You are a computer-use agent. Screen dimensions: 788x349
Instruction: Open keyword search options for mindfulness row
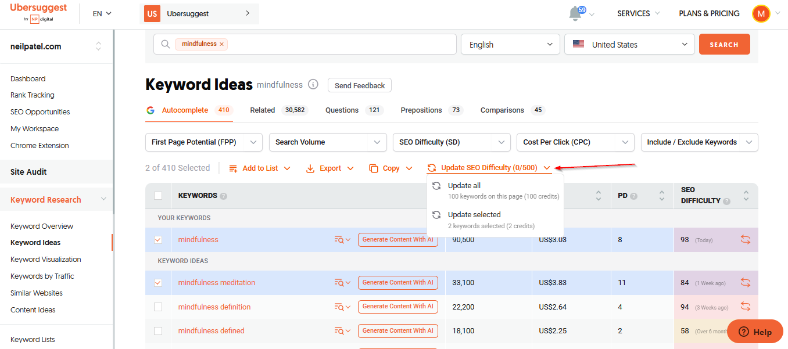[x=343, y=240]
